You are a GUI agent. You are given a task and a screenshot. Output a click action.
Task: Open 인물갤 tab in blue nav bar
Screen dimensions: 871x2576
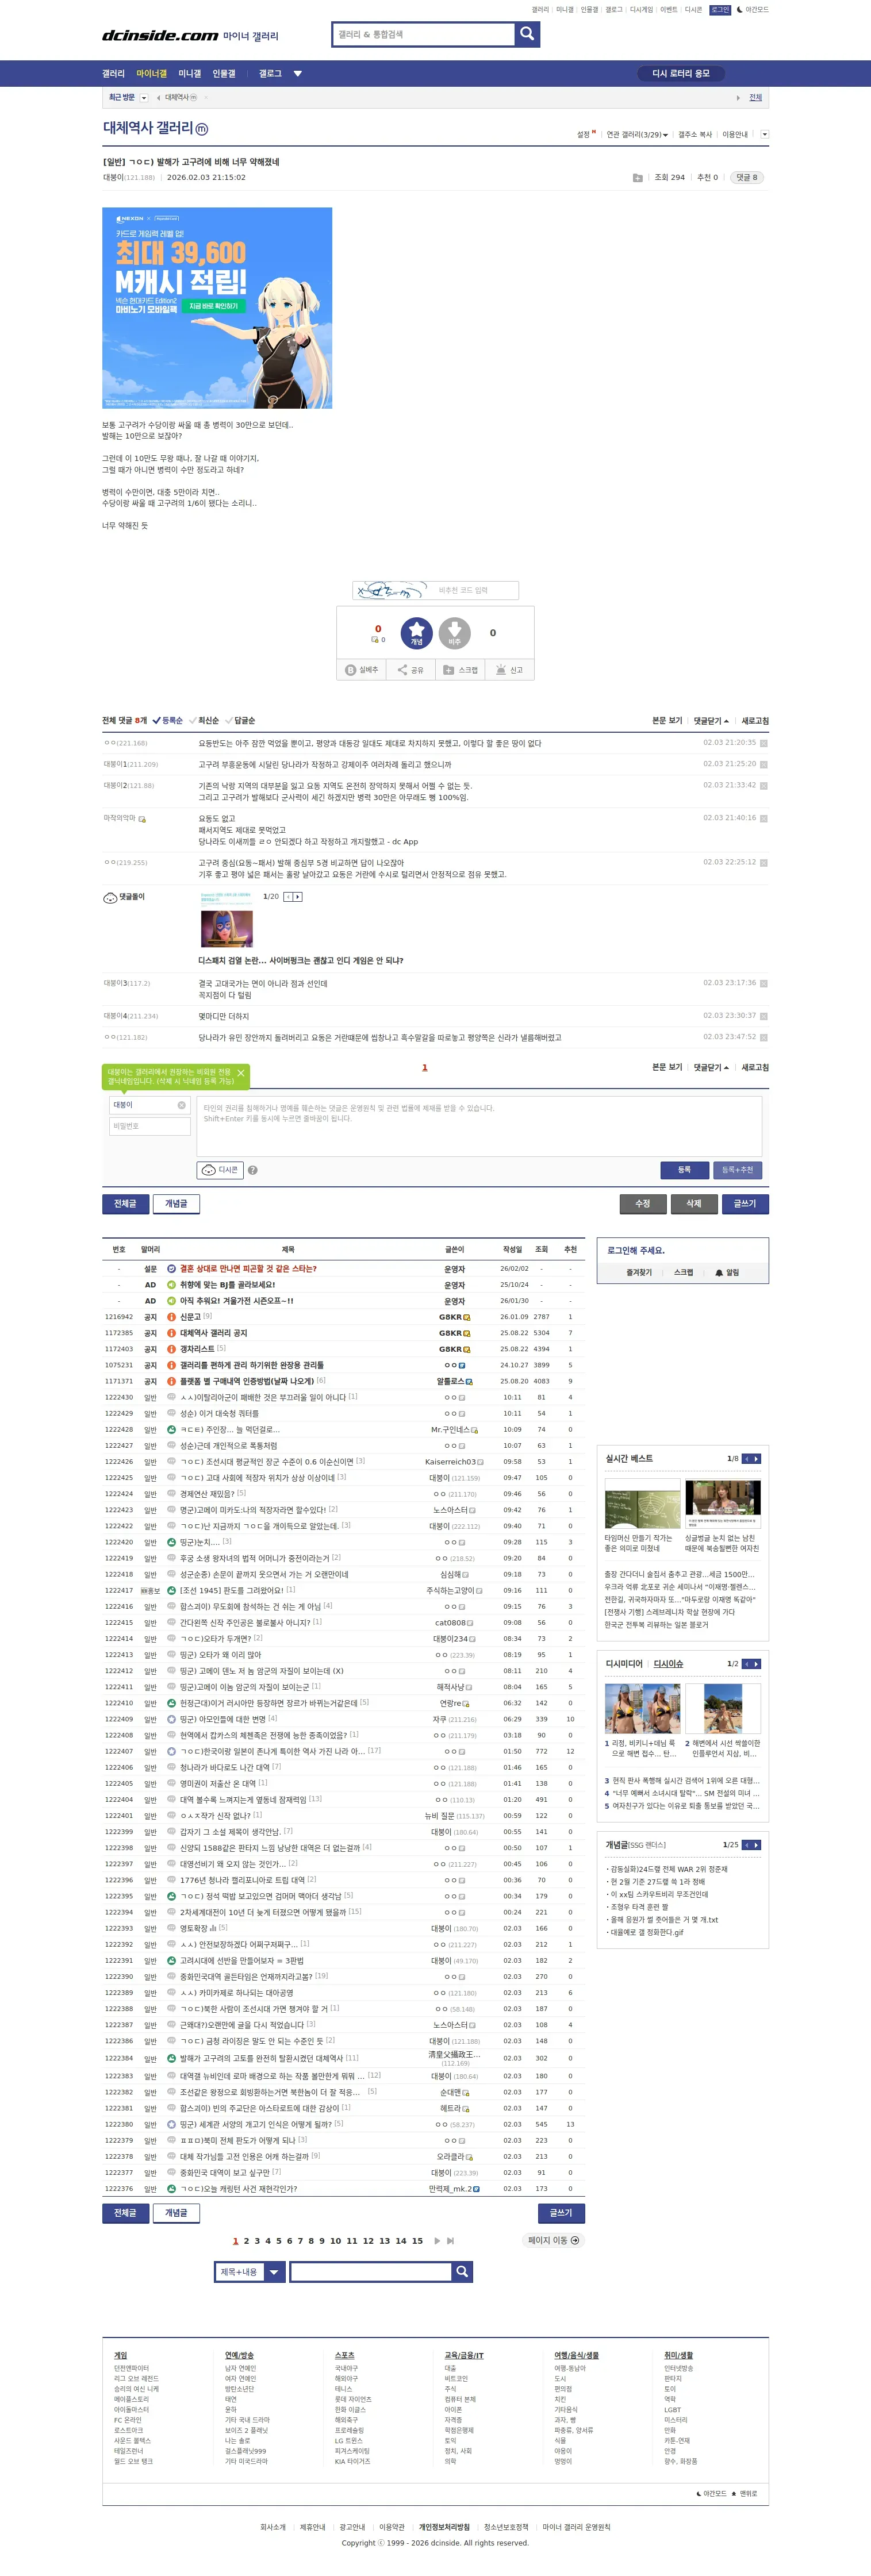[224, 73]
